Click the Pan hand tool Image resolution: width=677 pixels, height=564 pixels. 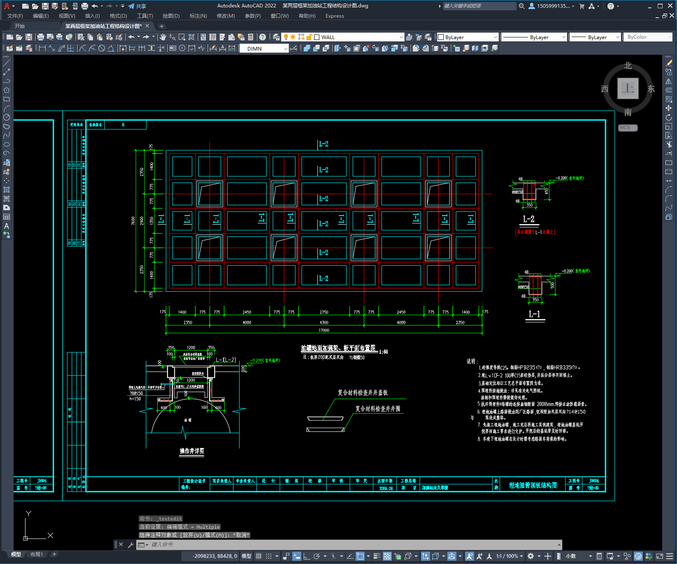163,37
